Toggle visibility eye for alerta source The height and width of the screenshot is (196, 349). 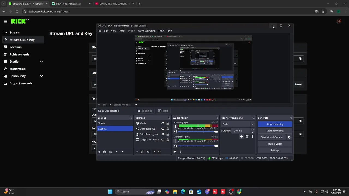(x=163, y=123)
